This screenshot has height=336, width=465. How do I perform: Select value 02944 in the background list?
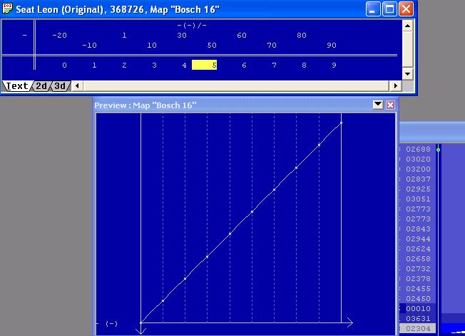point(418,239)
